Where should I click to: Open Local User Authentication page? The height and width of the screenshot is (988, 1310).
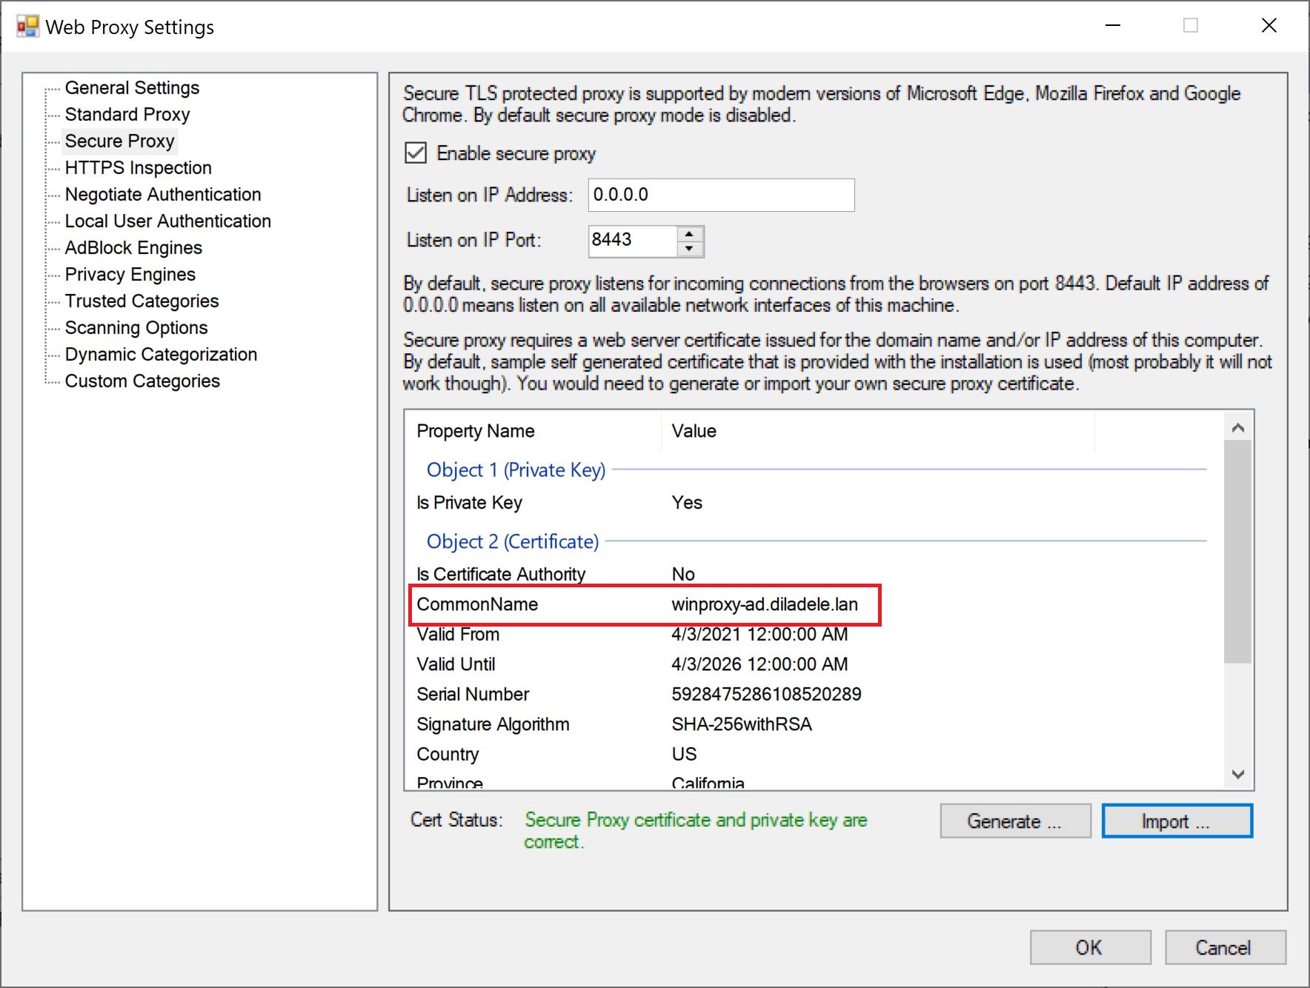168,221
